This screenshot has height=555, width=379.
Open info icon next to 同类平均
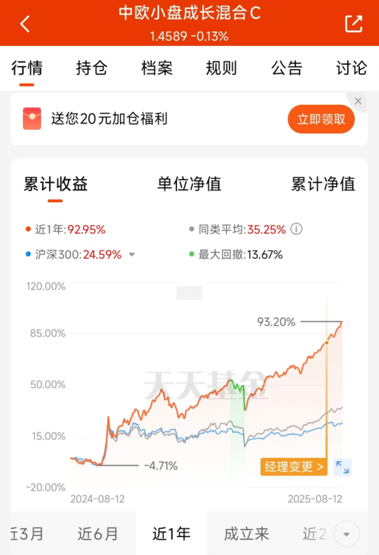[x=296, y=229]
